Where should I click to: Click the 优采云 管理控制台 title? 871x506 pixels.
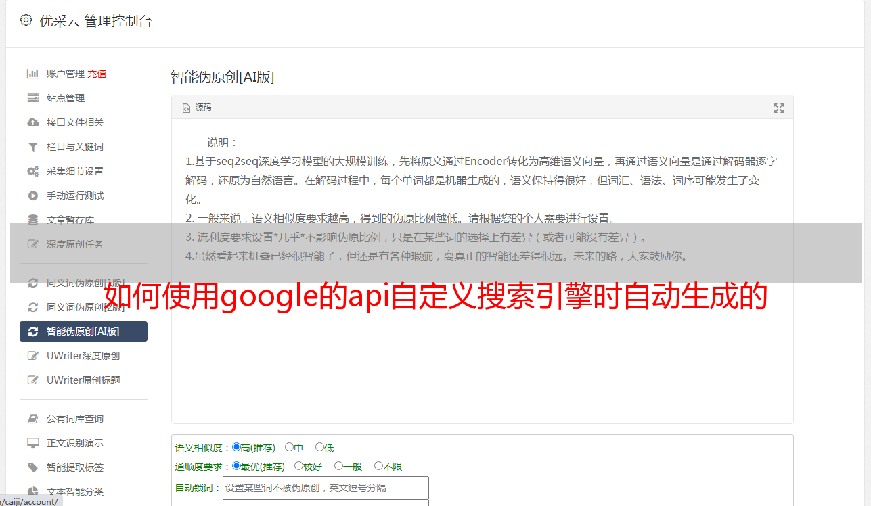click(x=95, y=21)
